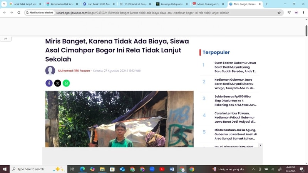Open YouTube app in taskbar
The image size is (308, 173).
(162, 169)
